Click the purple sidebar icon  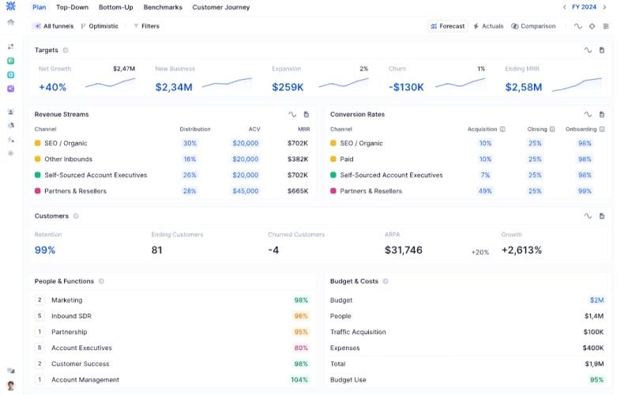(x=11, y=88)
